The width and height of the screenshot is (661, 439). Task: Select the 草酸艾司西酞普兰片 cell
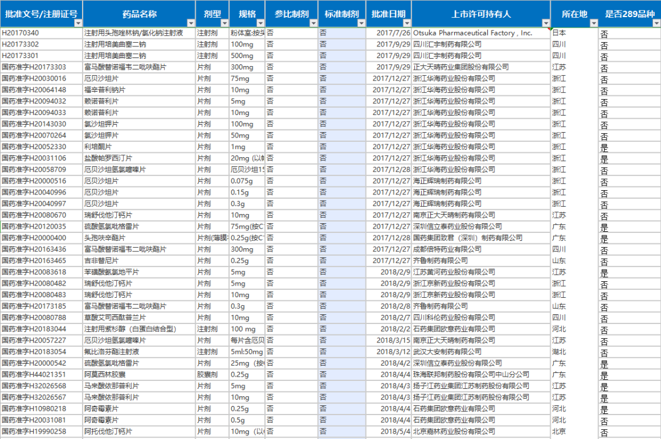(x=139, y=318)
